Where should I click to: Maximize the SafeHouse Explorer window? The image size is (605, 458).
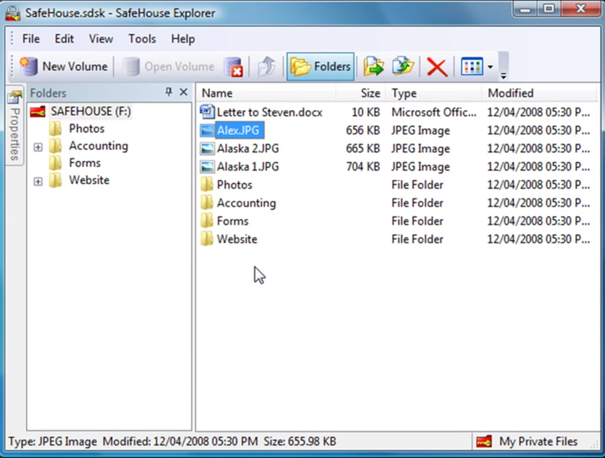pyautogui.click(x=549, y=9)
